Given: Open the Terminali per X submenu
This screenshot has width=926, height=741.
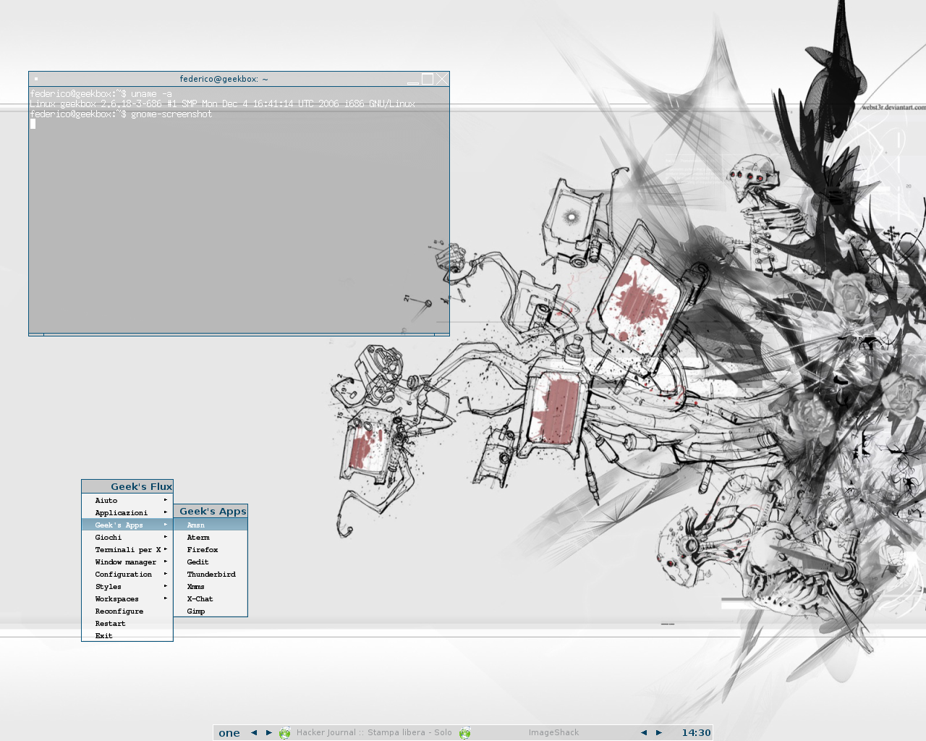Looking at the screenshot, I should pyautogui.click(x=127, y=549).
